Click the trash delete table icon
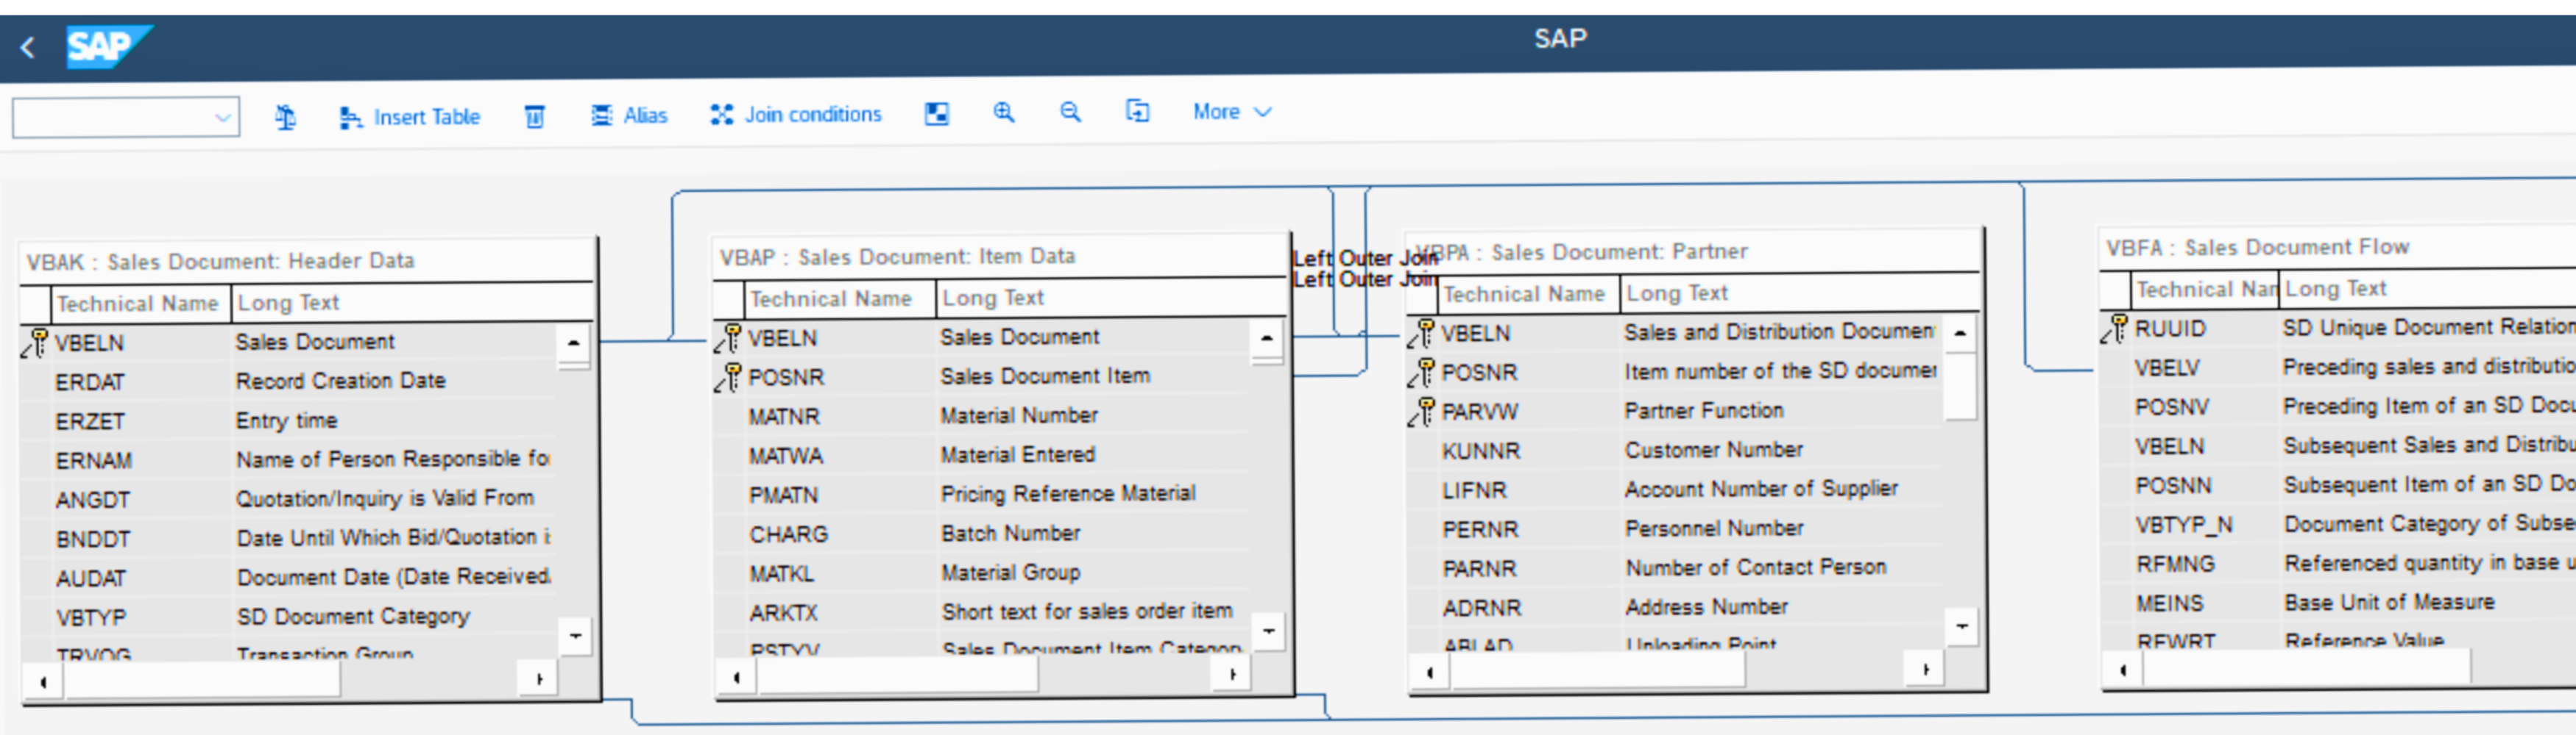2576x735 pixels. 535,117
